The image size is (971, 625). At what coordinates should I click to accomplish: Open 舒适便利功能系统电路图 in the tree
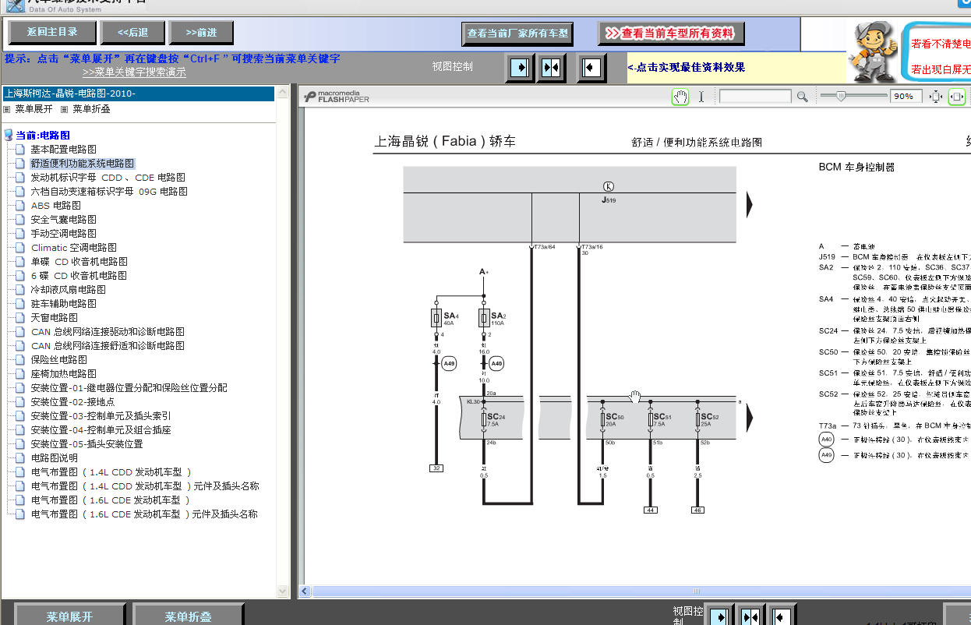tap(83, 164)
